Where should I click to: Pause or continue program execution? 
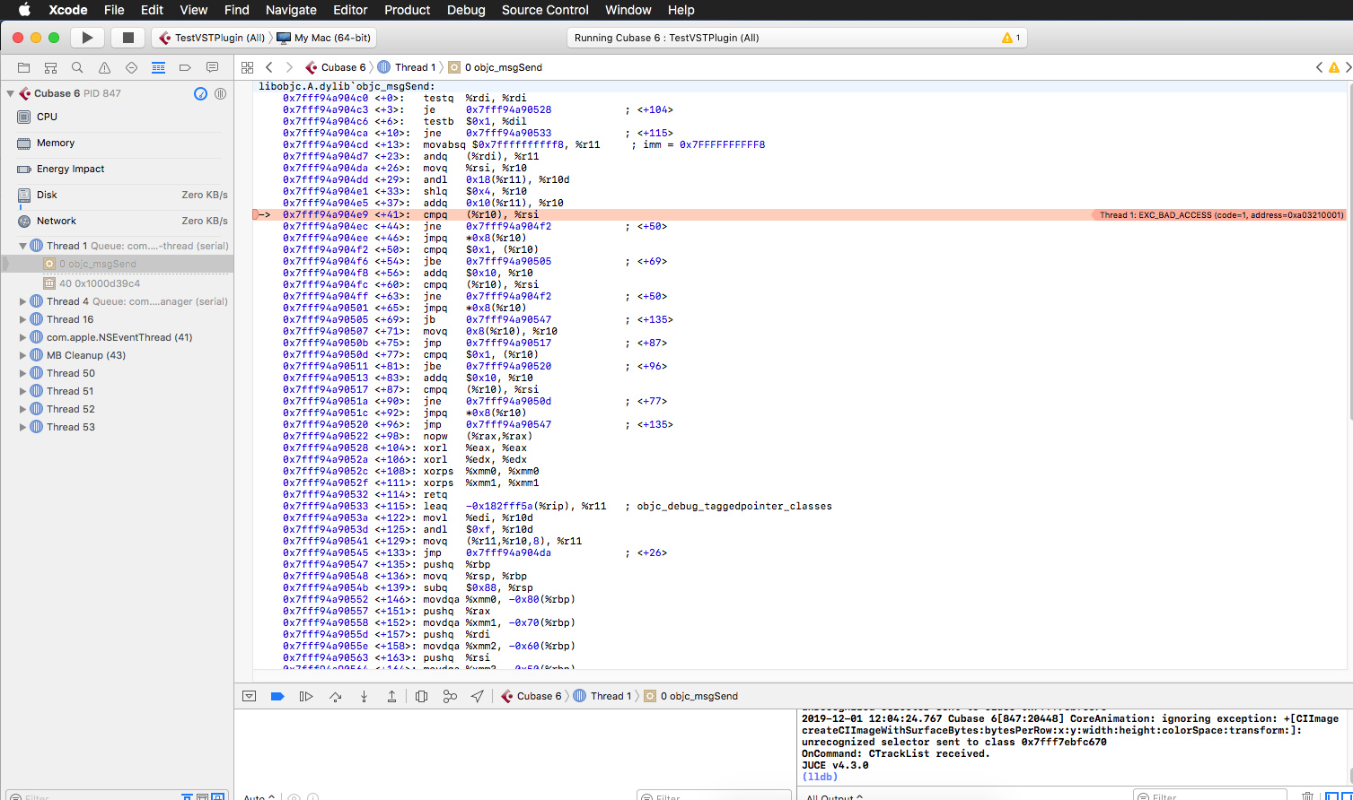pos(306,696)
